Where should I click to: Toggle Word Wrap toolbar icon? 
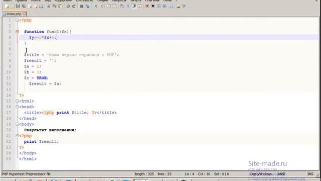[122, 6]
